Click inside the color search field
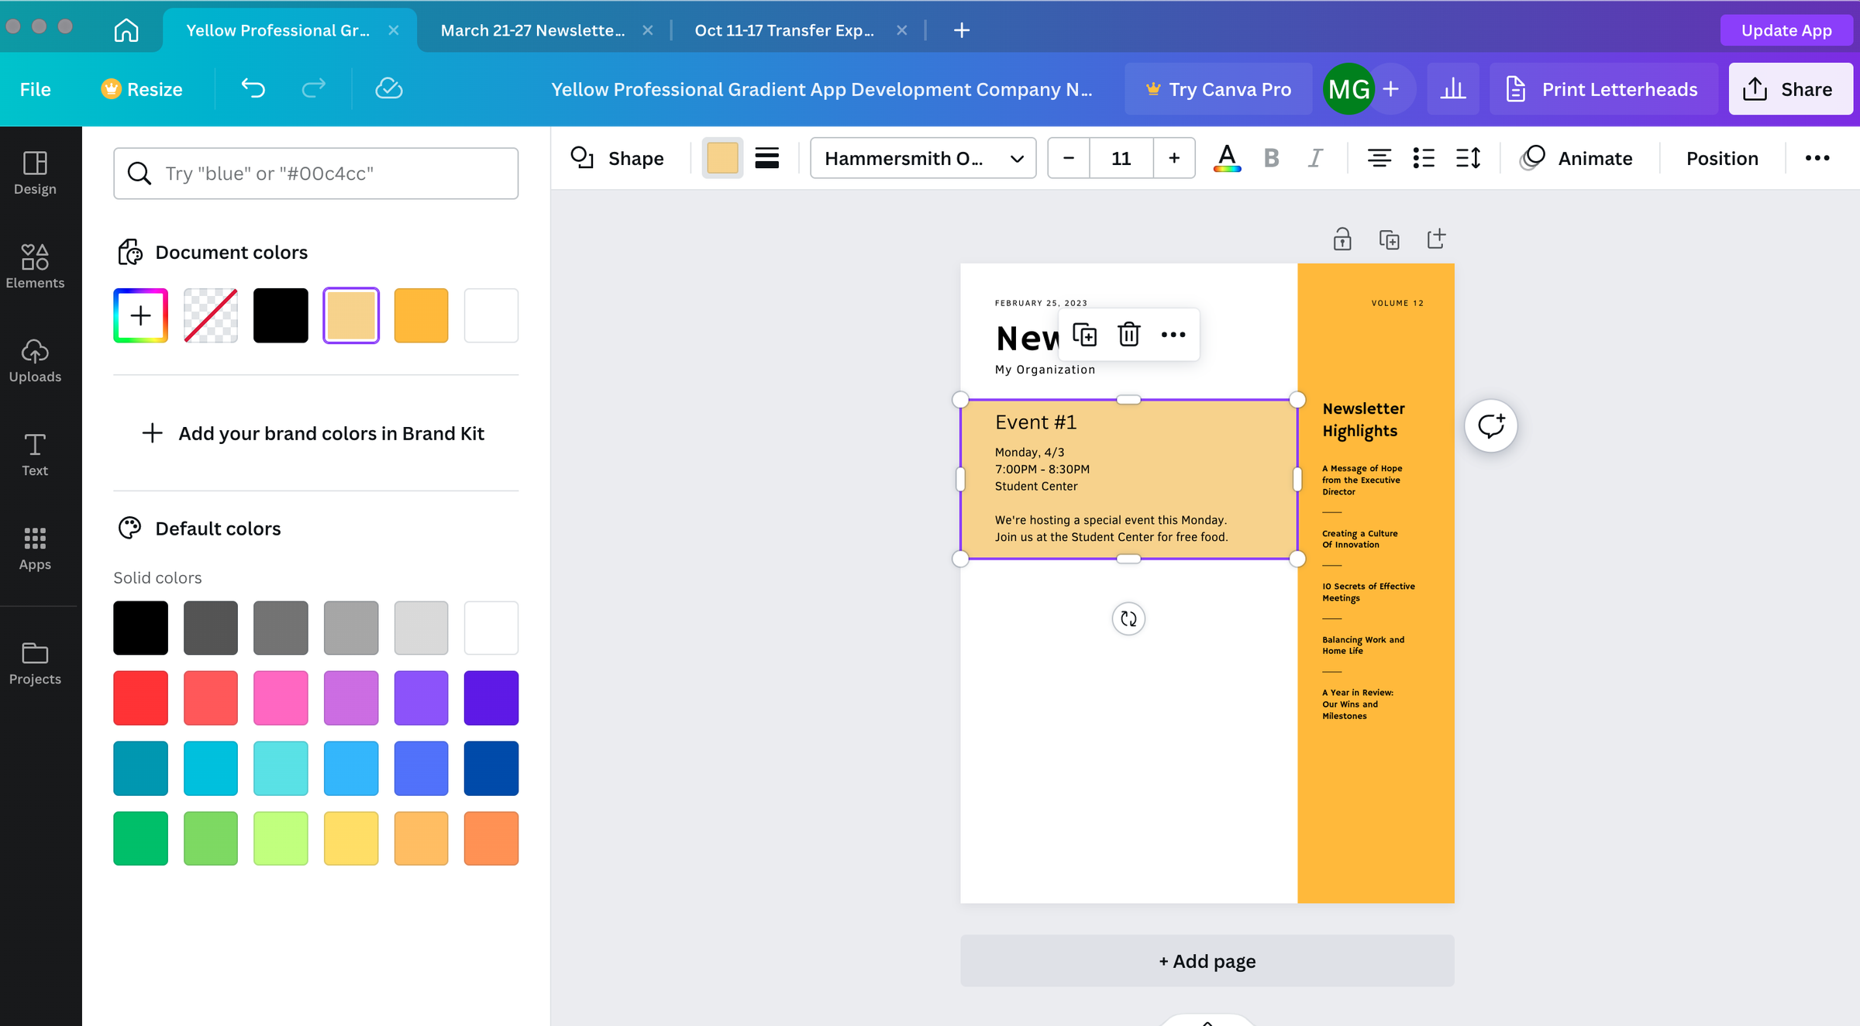Image resolution: width=1860 pixels, height=1026 pixels. [315, 172]
